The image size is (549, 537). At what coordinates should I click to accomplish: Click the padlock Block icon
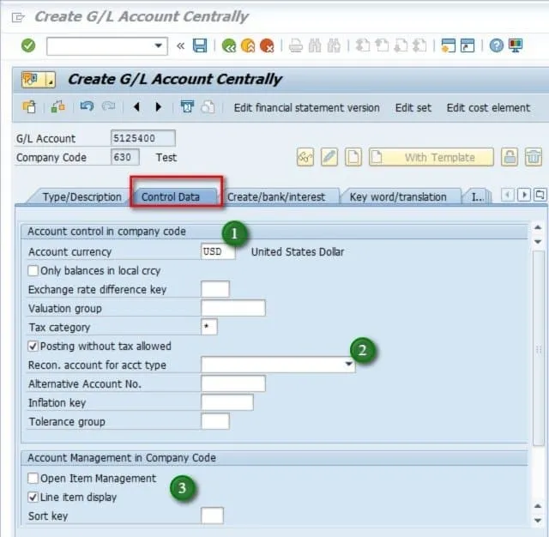[x=510, y=157]
